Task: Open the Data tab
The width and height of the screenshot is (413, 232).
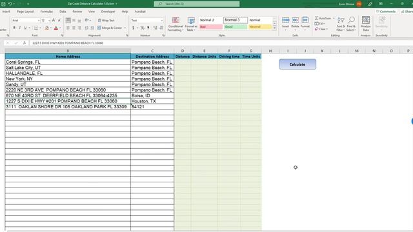Action: point(63,12)
